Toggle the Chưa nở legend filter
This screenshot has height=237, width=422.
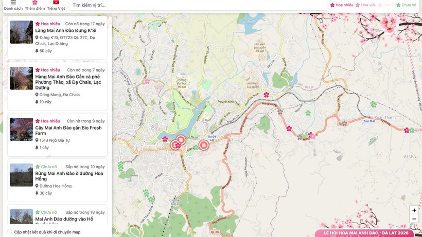(406, 5)
